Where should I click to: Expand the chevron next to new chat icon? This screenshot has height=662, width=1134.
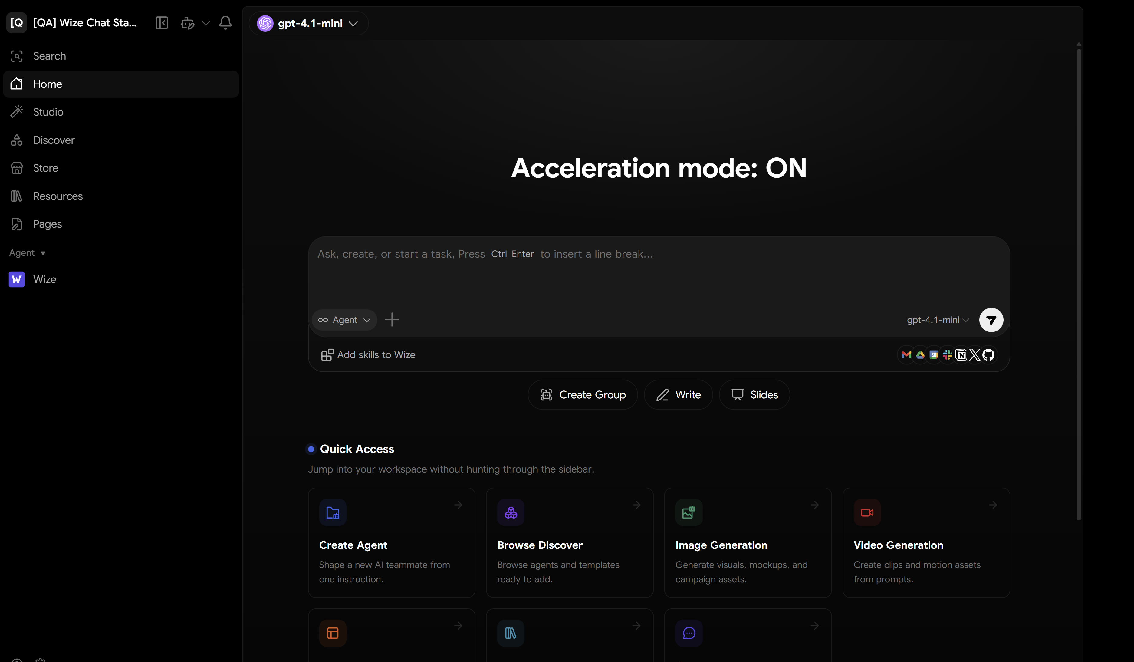pyautogui.click(x=206, y=23)
